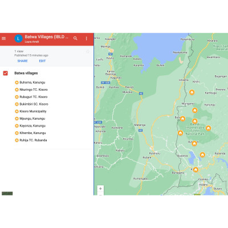Click the house icon beside Bukimbiri SC, Kisoro

pyautogui.click(x=17, y=104)
